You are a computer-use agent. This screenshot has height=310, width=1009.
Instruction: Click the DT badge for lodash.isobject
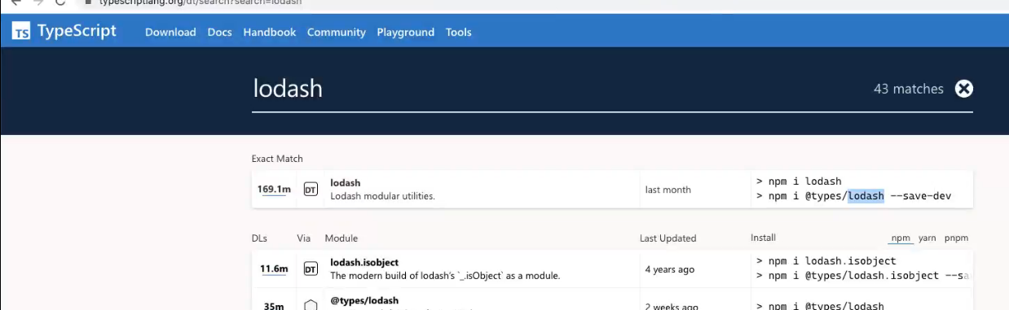tap(311, 269)
